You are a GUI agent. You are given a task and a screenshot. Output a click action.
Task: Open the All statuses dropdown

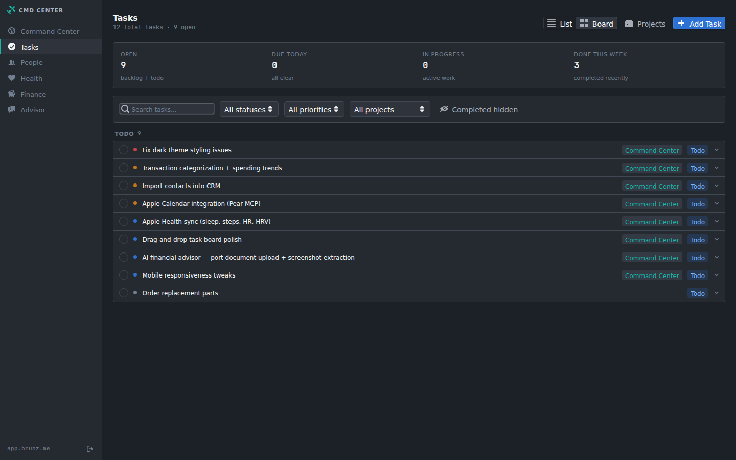[249, 109]
